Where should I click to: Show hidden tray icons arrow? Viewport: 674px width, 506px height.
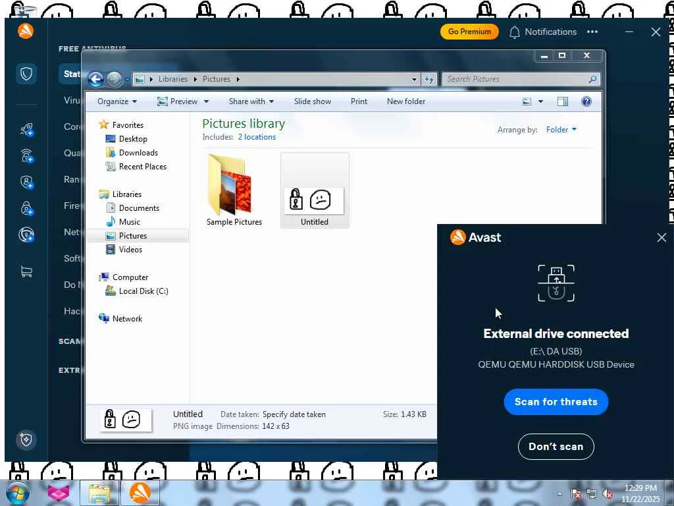tap(559, 494)
